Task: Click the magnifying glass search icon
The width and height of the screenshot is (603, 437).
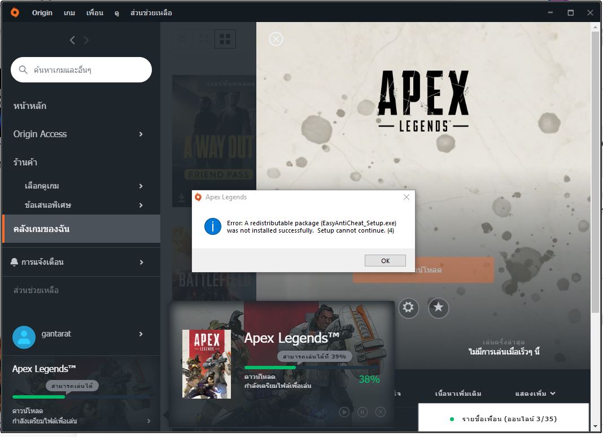Action: pyautogui.click(x=23, y=69)
